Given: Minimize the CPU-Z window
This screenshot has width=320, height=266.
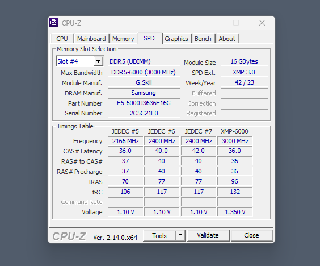Looking at the screenshot, I should (x=210, y=23).
